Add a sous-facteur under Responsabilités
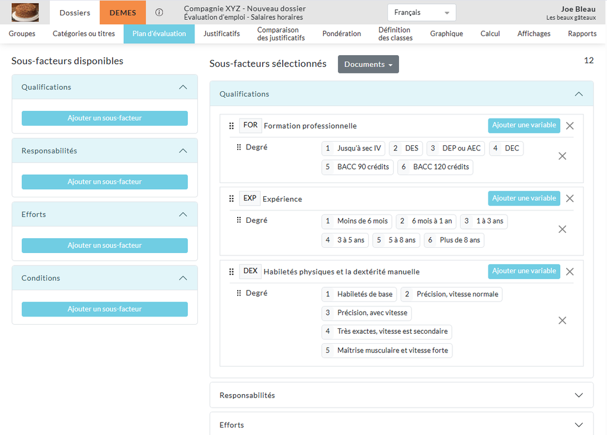 pyautogui.click(x=104, y=181)
